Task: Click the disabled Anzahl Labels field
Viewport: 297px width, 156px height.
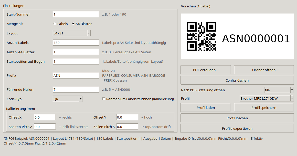Action: [x=76, y=43]
